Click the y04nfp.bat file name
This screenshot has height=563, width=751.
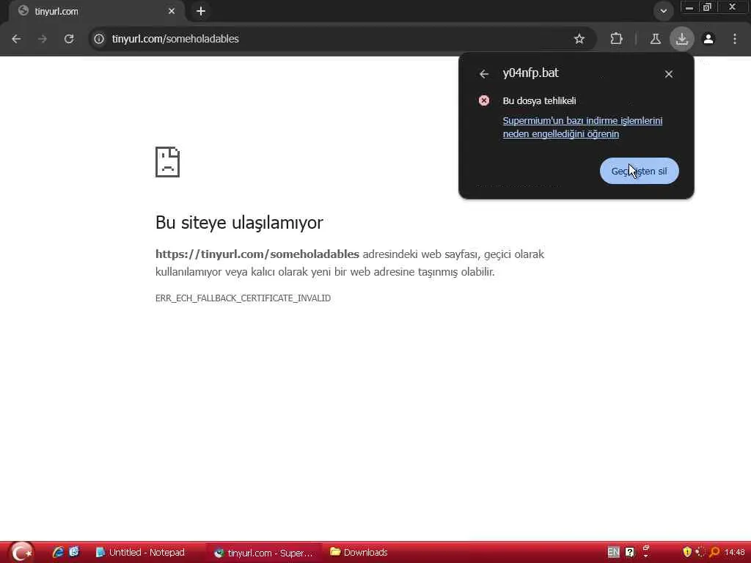[x=531, y=73]
